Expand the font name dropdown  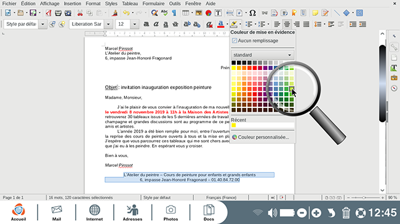(108, 24)
